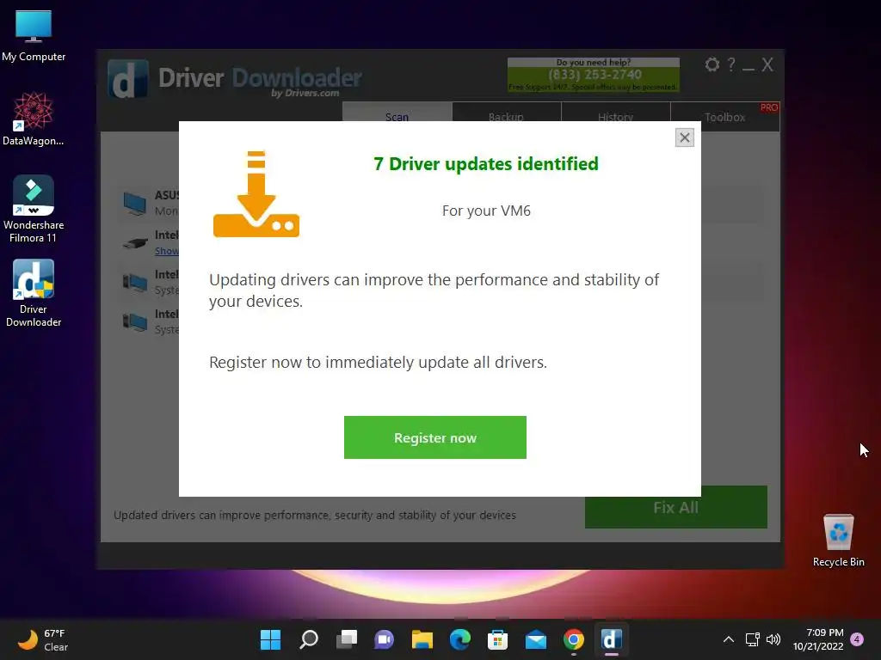Image resolution: width=881 pixels, height=660 pixels.
Task: Open the Scan tab in Driver Downloader
Action: [397, 116]
